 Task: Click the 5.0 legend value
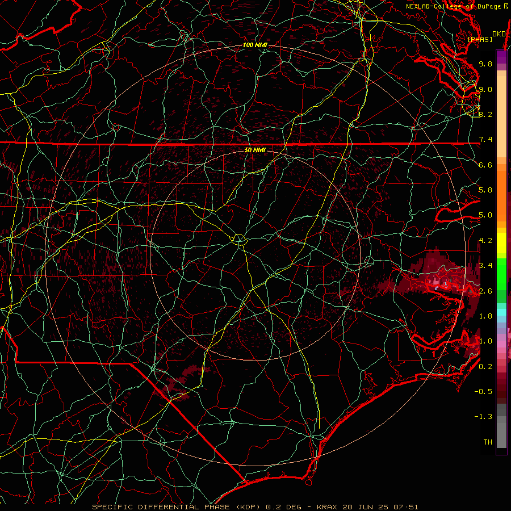485,215
